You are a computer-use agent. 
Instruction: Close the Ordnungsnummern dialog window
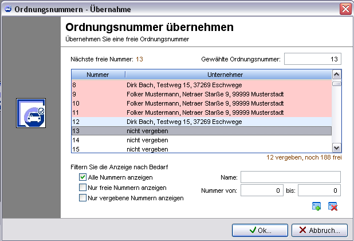(x=345, y=9)
